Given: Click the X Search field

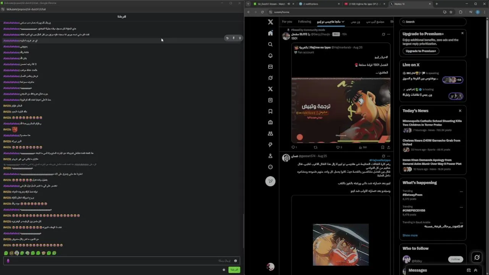Looking at the screenshot, I should pyautogui.click(x=433, y=22).
